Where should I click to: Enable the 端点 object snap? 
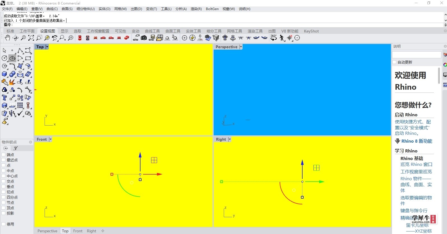[x=3, y=155]
